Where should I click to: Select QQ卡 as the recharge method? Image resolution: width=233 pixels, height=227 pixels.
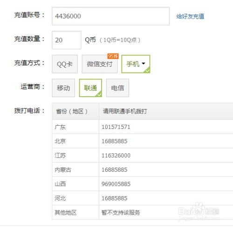point(65,64)
